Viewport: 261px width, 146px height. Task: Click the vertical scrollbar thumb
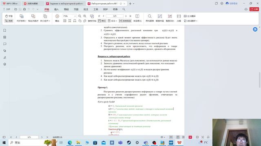click(x=259, y=80)
